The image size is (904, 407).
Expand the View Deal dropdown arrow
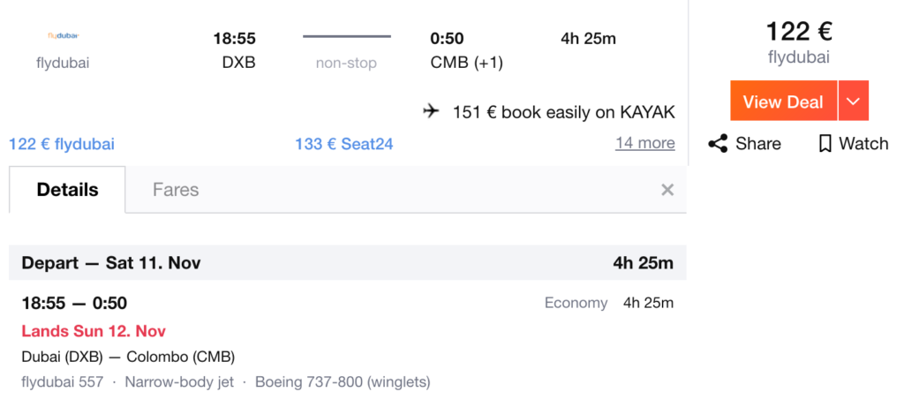pos(854,101)
